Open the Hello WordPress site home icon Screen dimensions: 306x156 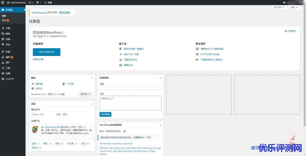click(8, 2)
